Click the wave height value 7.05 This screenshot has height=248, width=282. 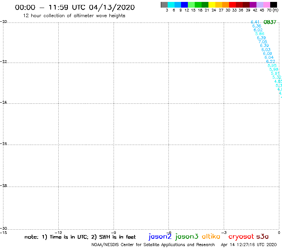[263, 42]
